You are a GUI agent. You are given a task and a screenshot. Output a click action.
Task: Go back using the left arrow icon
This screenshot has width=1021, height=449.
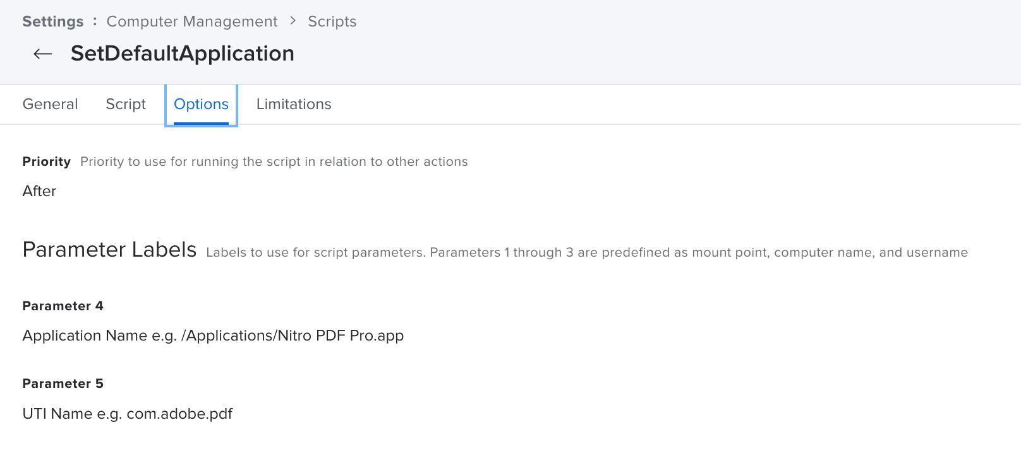pyautogui.click(x=42, y=54)
